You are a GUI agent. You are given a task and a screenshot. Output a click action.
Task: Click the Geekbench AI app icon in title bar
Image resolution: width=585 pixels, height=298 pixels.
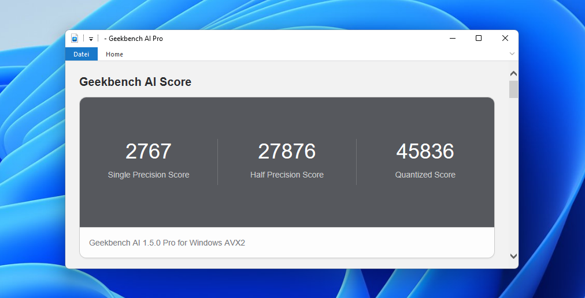(x=75, y=38)
